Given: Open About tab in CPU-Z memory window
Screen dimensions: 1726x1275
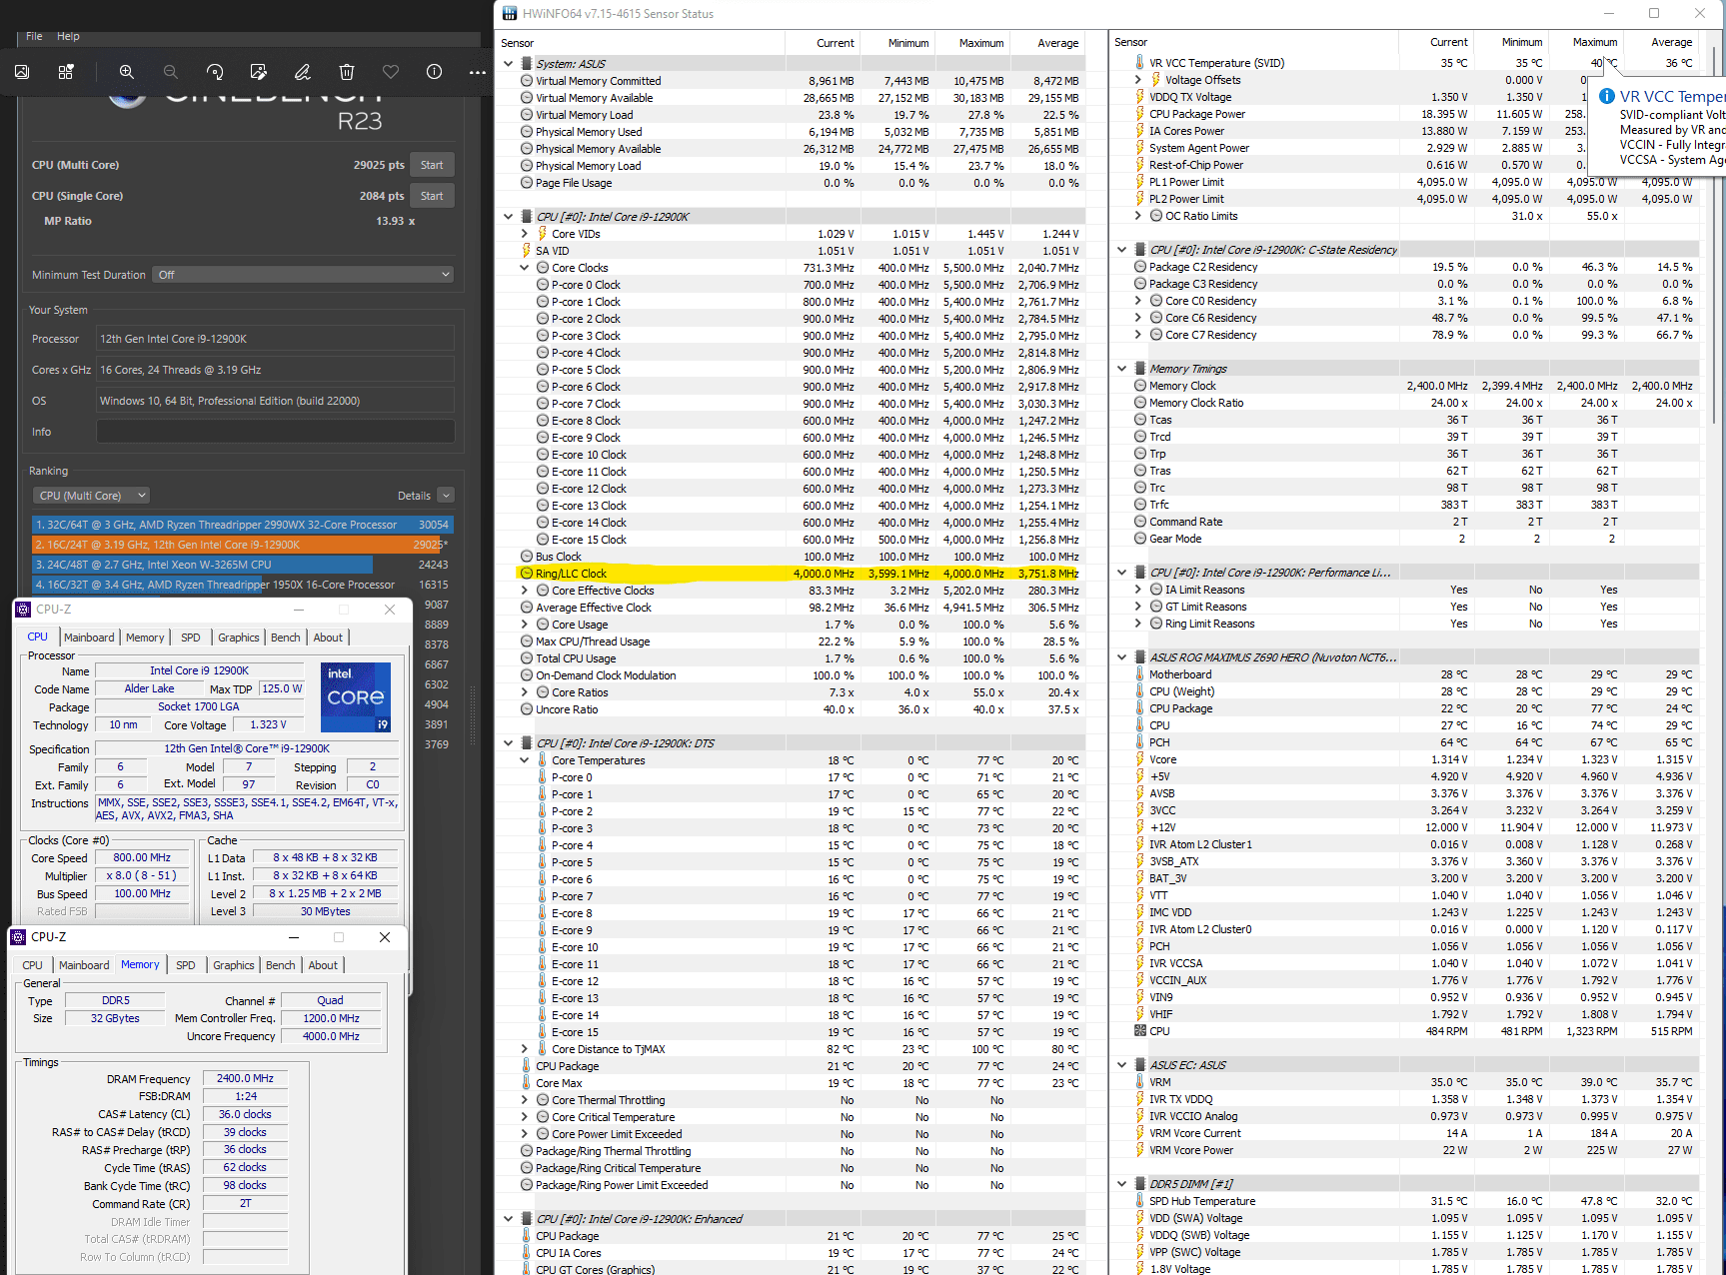Looking at the screenshot, I should [x=323, y=965].
